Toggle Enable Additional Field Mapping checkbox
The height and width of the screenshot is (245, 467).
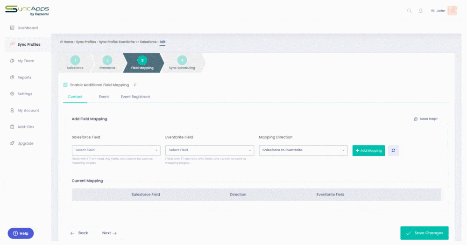tap(65, 85)
